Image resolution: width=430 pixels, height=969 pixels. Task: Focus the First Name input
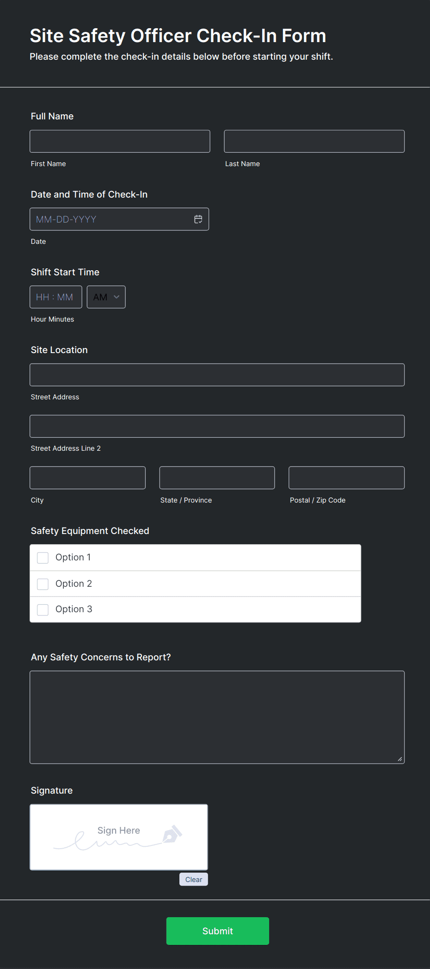click(x=120, y=141)
